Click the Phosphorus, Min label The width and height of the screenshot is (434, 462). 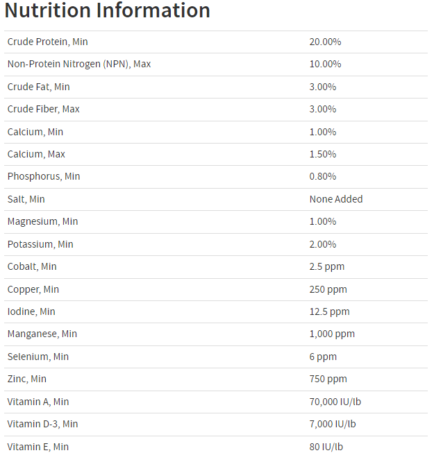(44, 176)
